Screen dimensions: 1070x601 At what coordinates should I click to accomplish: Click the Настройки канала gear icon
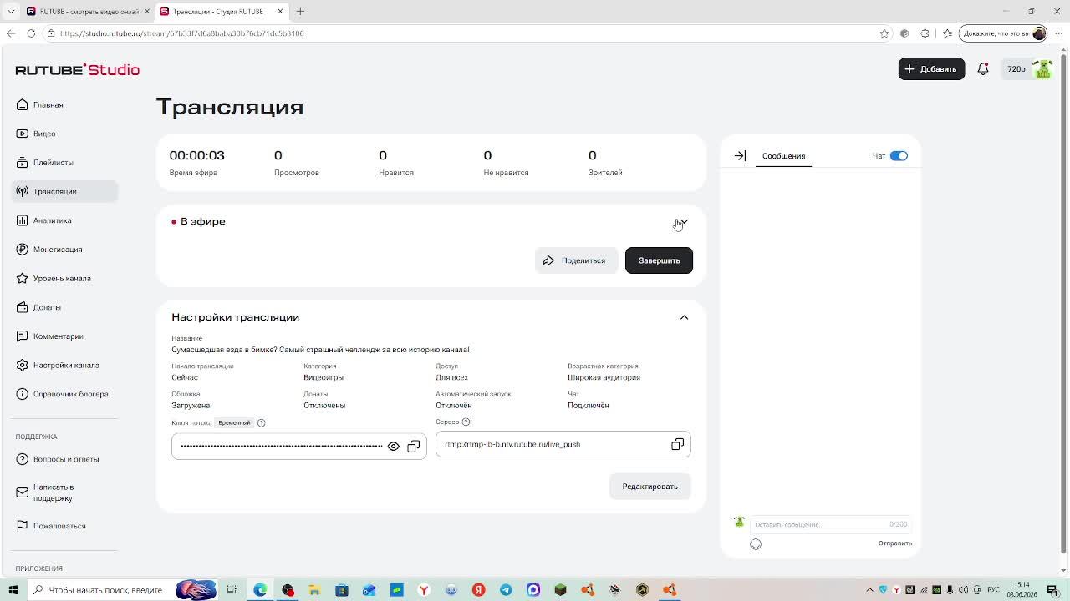[23, 365]
